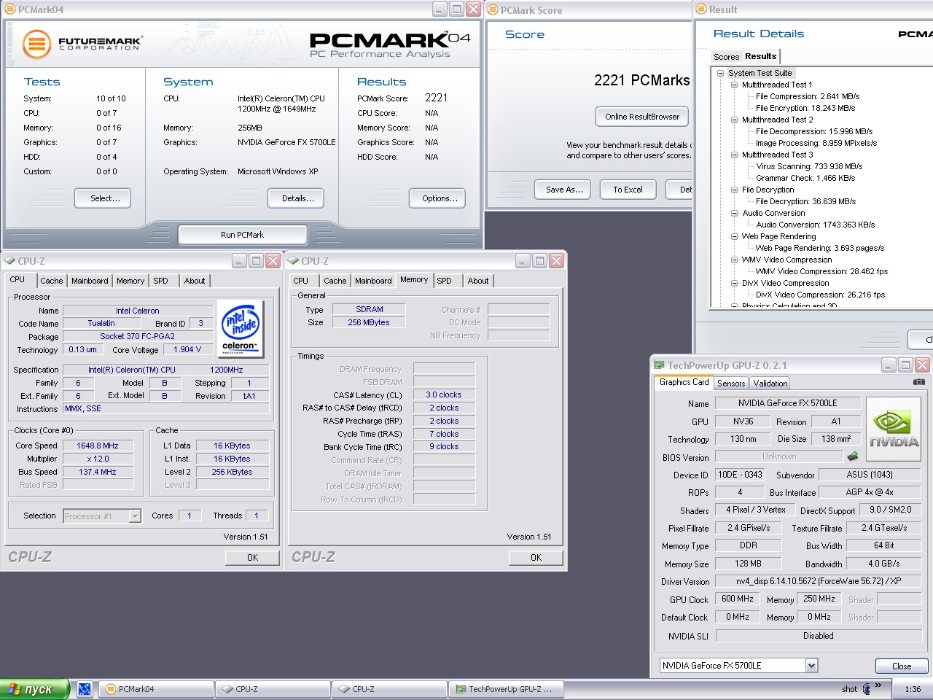Select Audio Conversion: 1743.363 KB/s row
The image size is (933, 700).
click(815, 225)
